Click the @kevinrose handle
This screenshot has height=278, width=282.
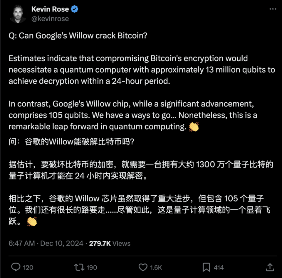[50, 18]
